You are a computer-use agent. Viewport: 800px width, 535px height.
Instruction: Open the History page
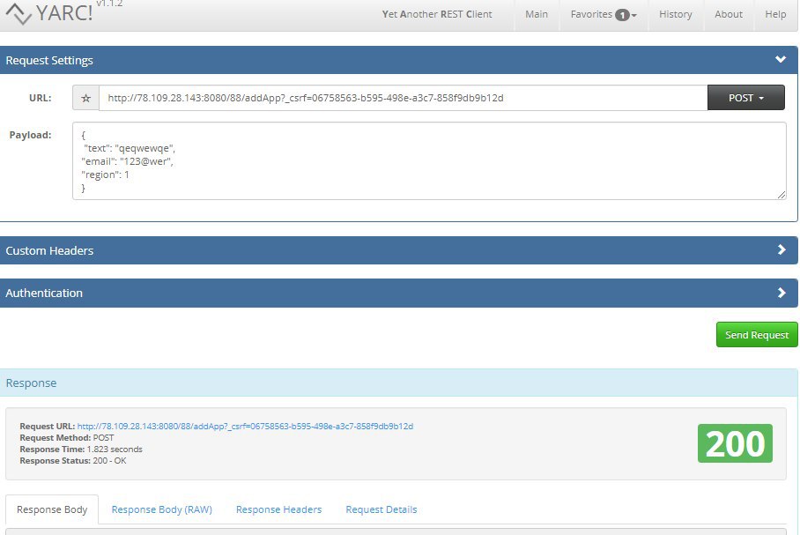click(675, 15)
